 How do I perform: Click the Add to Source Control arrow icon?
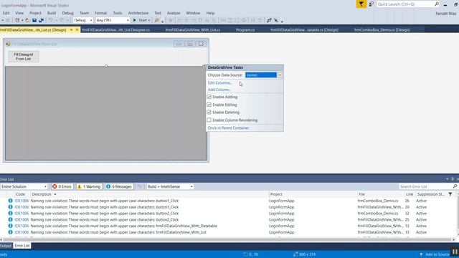point(421,254)
